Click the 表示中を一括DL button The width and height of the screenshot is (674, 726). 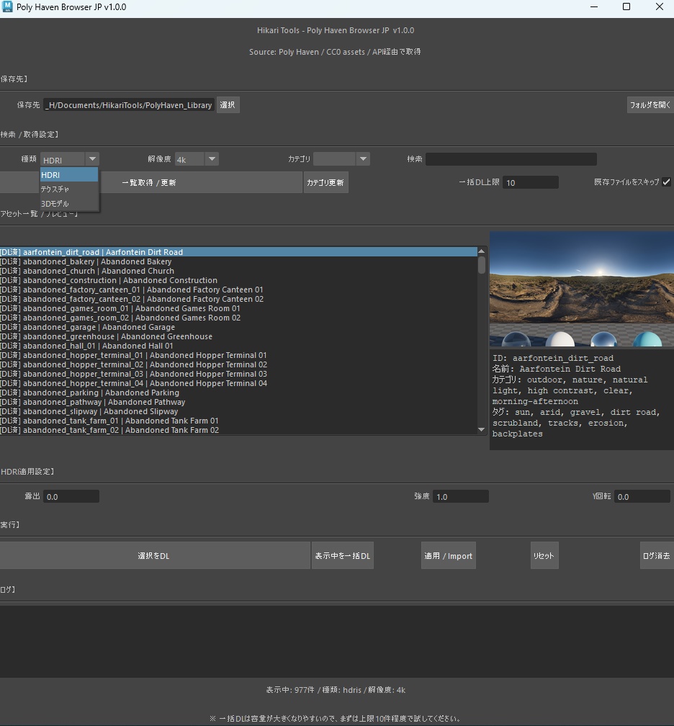(x=343, y=555)
